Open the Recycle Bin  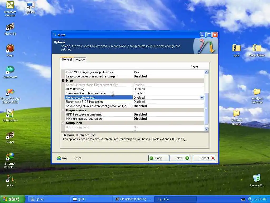coord(257,181)
